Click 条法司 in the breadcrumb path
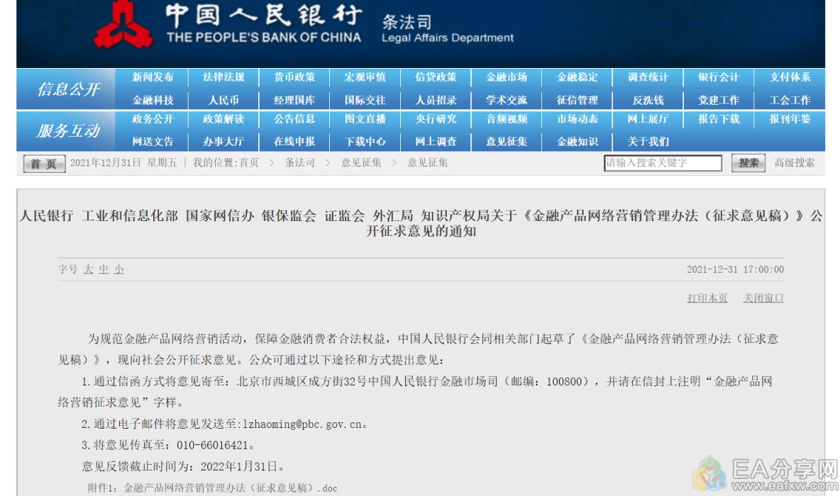 (299, 163)
